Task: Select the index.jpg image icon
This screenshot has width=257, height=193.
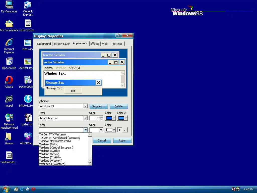Action: coord(28,45)
